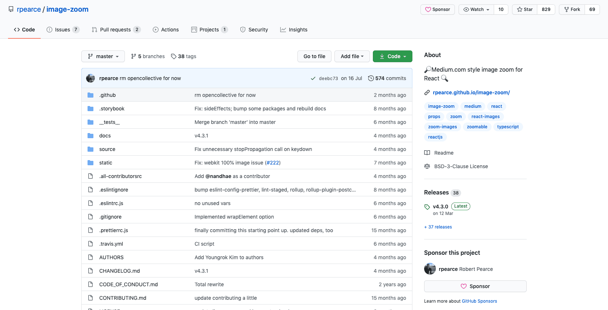Switch to the Code tab
This screenshot has width=608, height=310.
pos(25,30)
